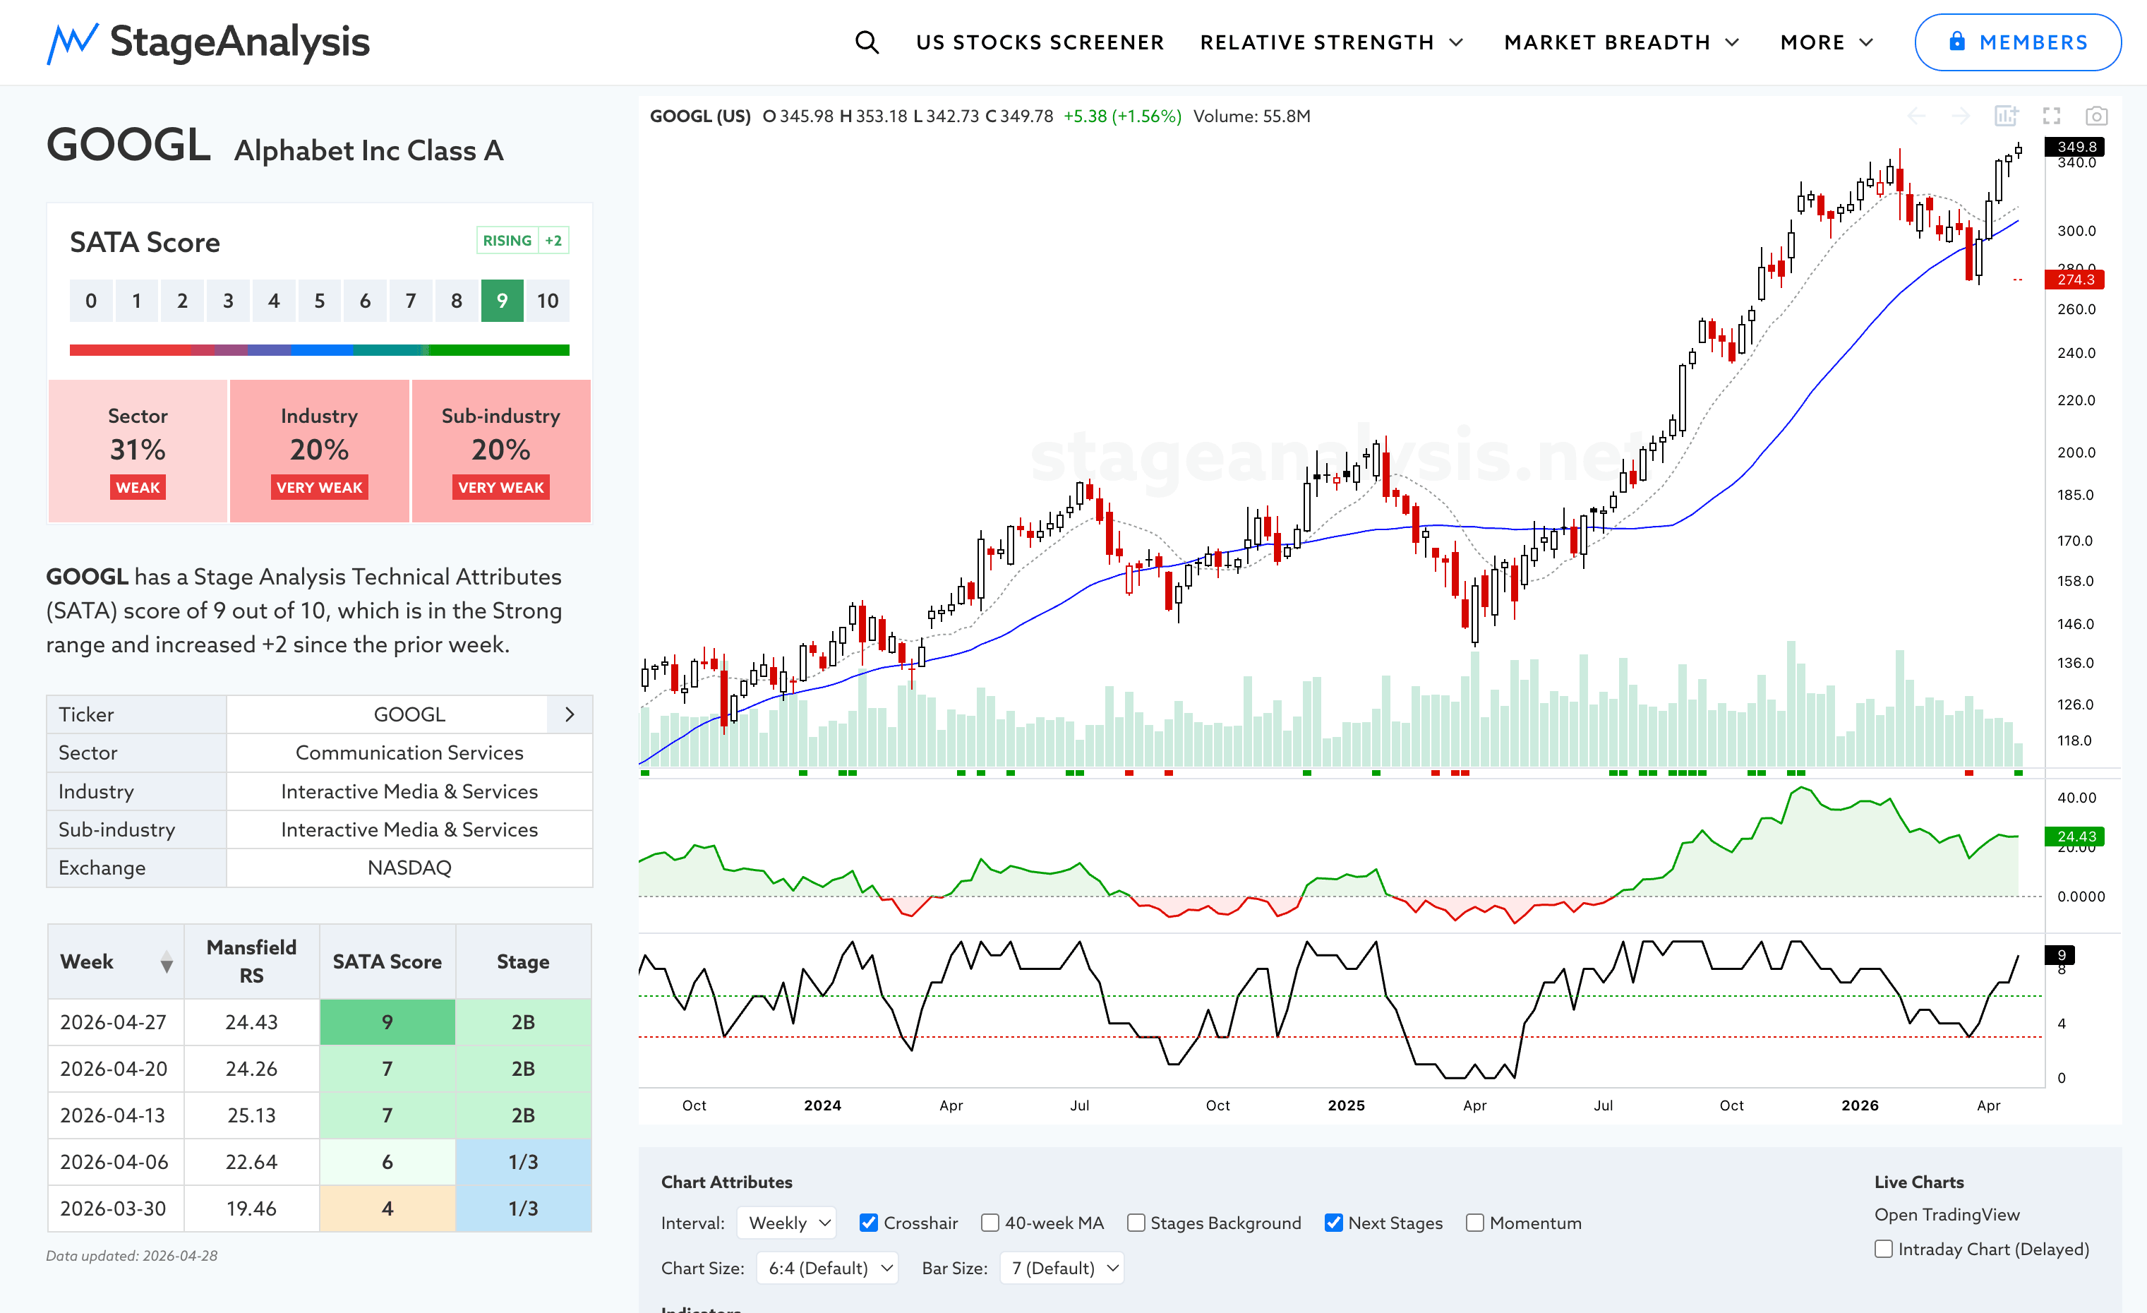This screenshot has height=1313, width=2147.
Task: Click the add-indicator chart icon
Action: [2006, 116]
